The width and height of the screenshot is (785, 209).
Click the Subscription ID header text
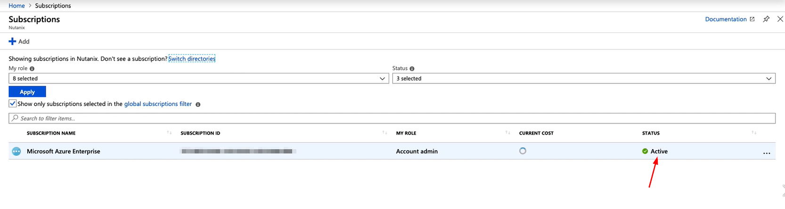coord(200,133)
